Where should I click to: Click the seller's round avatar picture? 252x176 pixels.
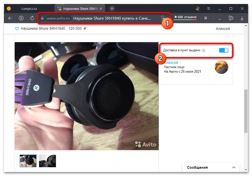[222, 67]
